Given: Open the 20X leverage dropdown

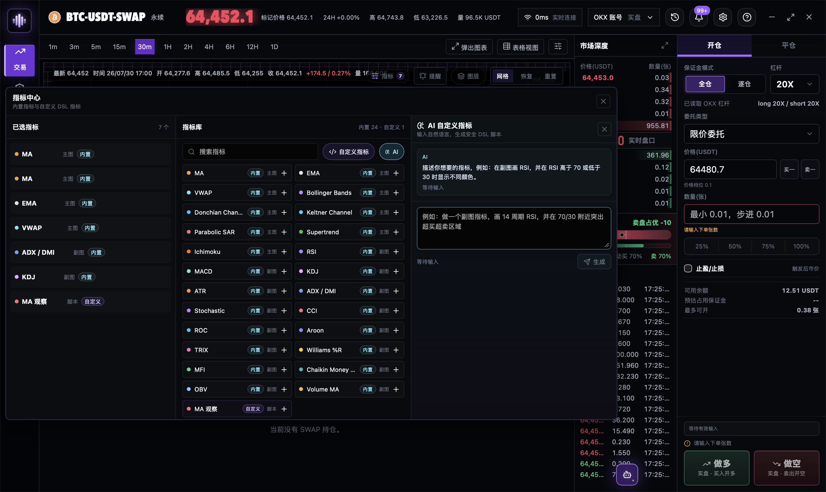Looking at the screenshot, I should pos(795,84).
